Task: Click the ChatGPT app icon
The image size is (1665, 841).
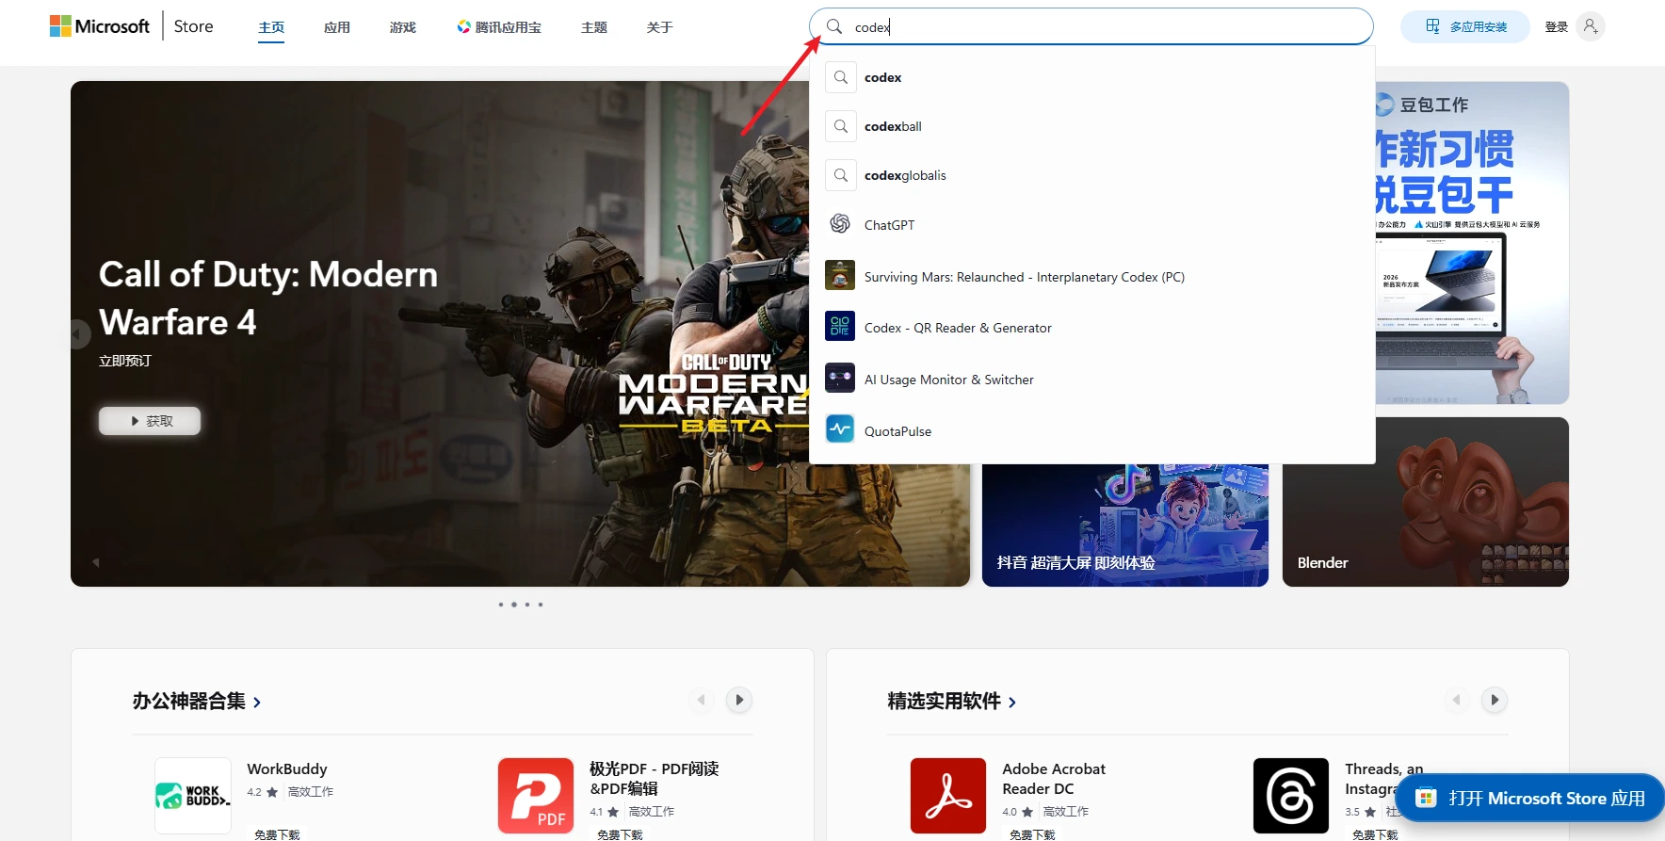Action: [x=840, y=224]
